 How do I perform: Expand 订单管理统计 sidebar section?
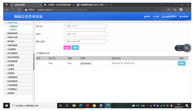pyautogui.click(x=18, y=89)
